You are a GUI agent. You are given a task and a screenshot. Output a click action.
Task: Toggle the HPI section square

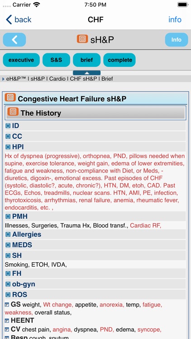pos(8,147)
